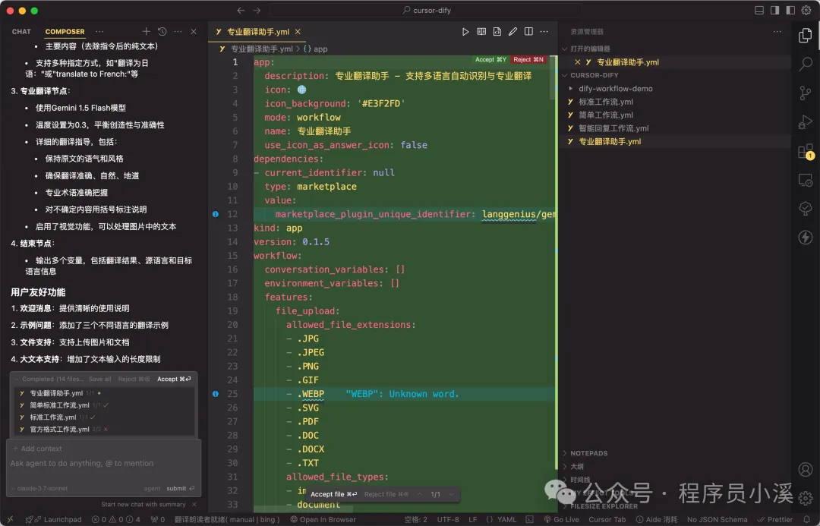Select the Thunder Client lightning icon
Viewport: 820px width, 526px height.
tap(806, 238)
